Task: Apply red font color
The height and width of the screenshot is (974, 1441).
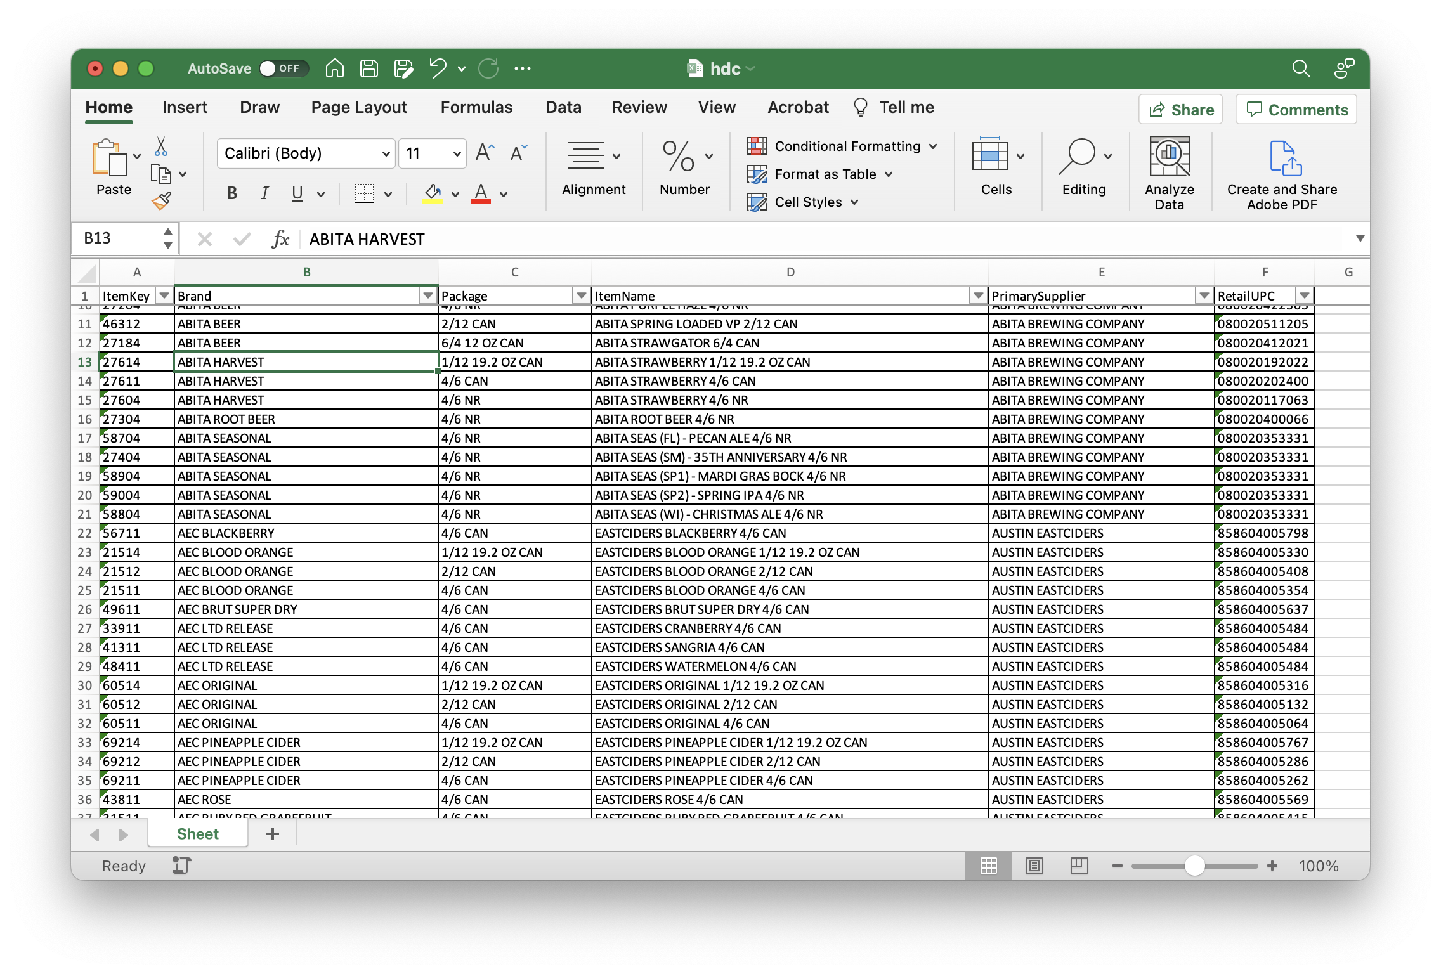Action: tap(481, 193)
